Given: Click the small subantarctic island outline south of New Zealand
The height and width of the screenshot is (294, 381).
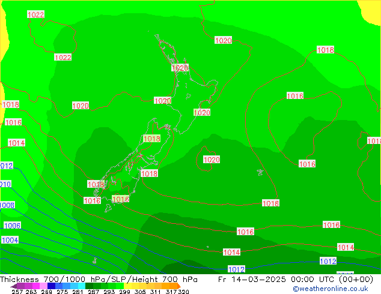Looking at the screenshot, I should click(x=95, y=260).
